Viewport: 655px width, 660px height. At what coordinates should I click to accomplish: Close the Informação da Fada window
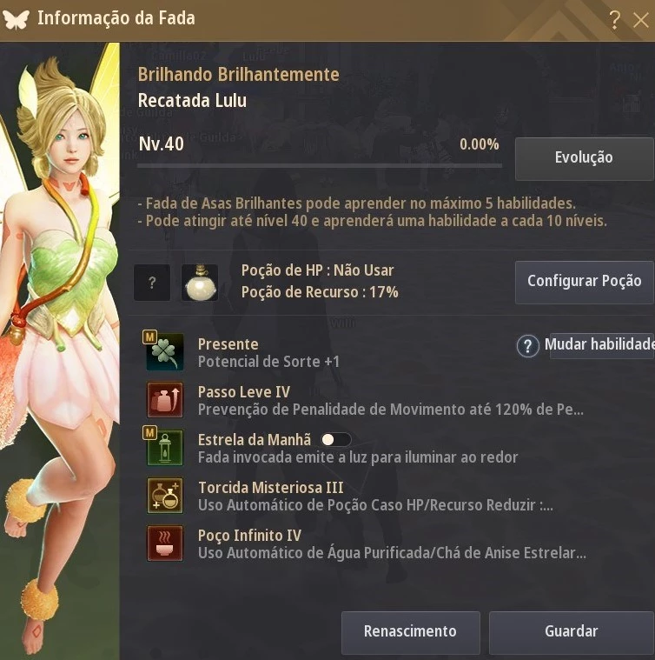pyautogui.click(x=641, y=20)
